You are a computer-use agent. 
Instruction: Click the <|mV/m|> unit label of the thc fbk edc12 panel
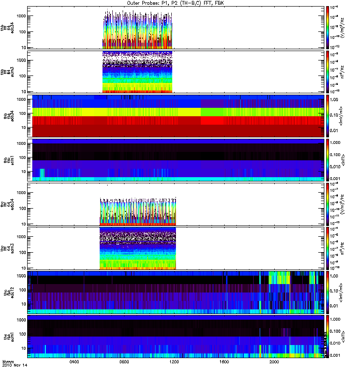click(x=341, y=292)
